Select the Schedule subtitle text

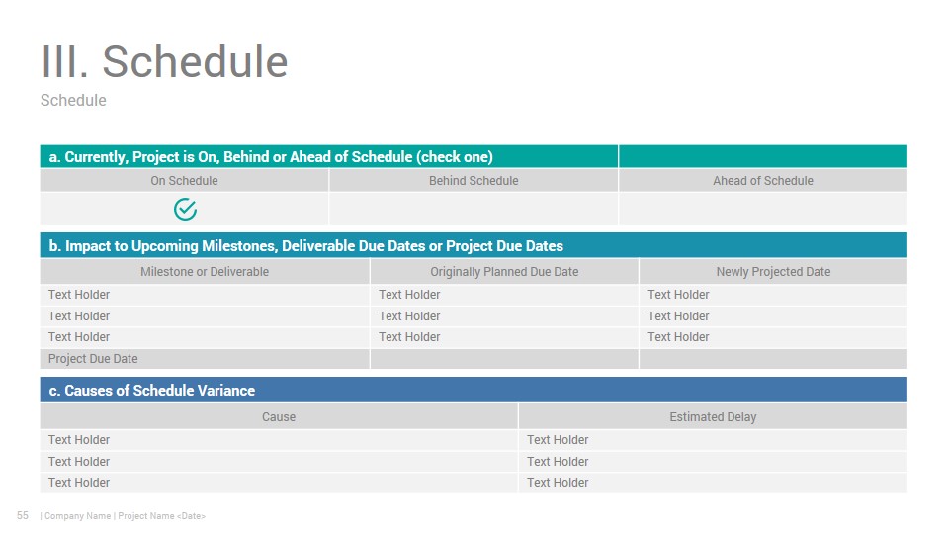coord(73,100)
